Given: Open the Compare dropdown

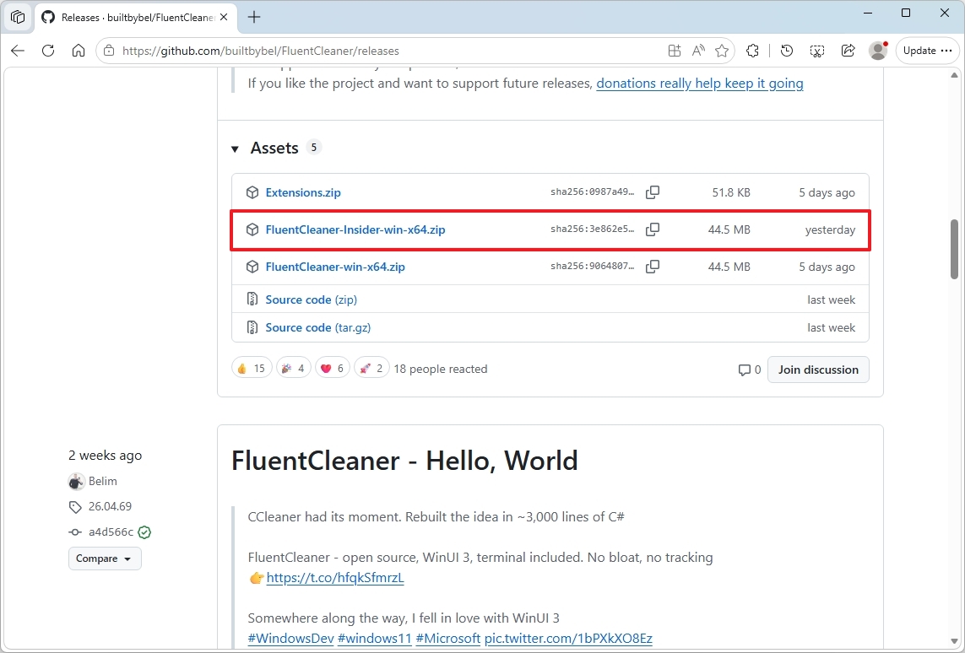Looking at the screenshot, I should click(105, 559).
